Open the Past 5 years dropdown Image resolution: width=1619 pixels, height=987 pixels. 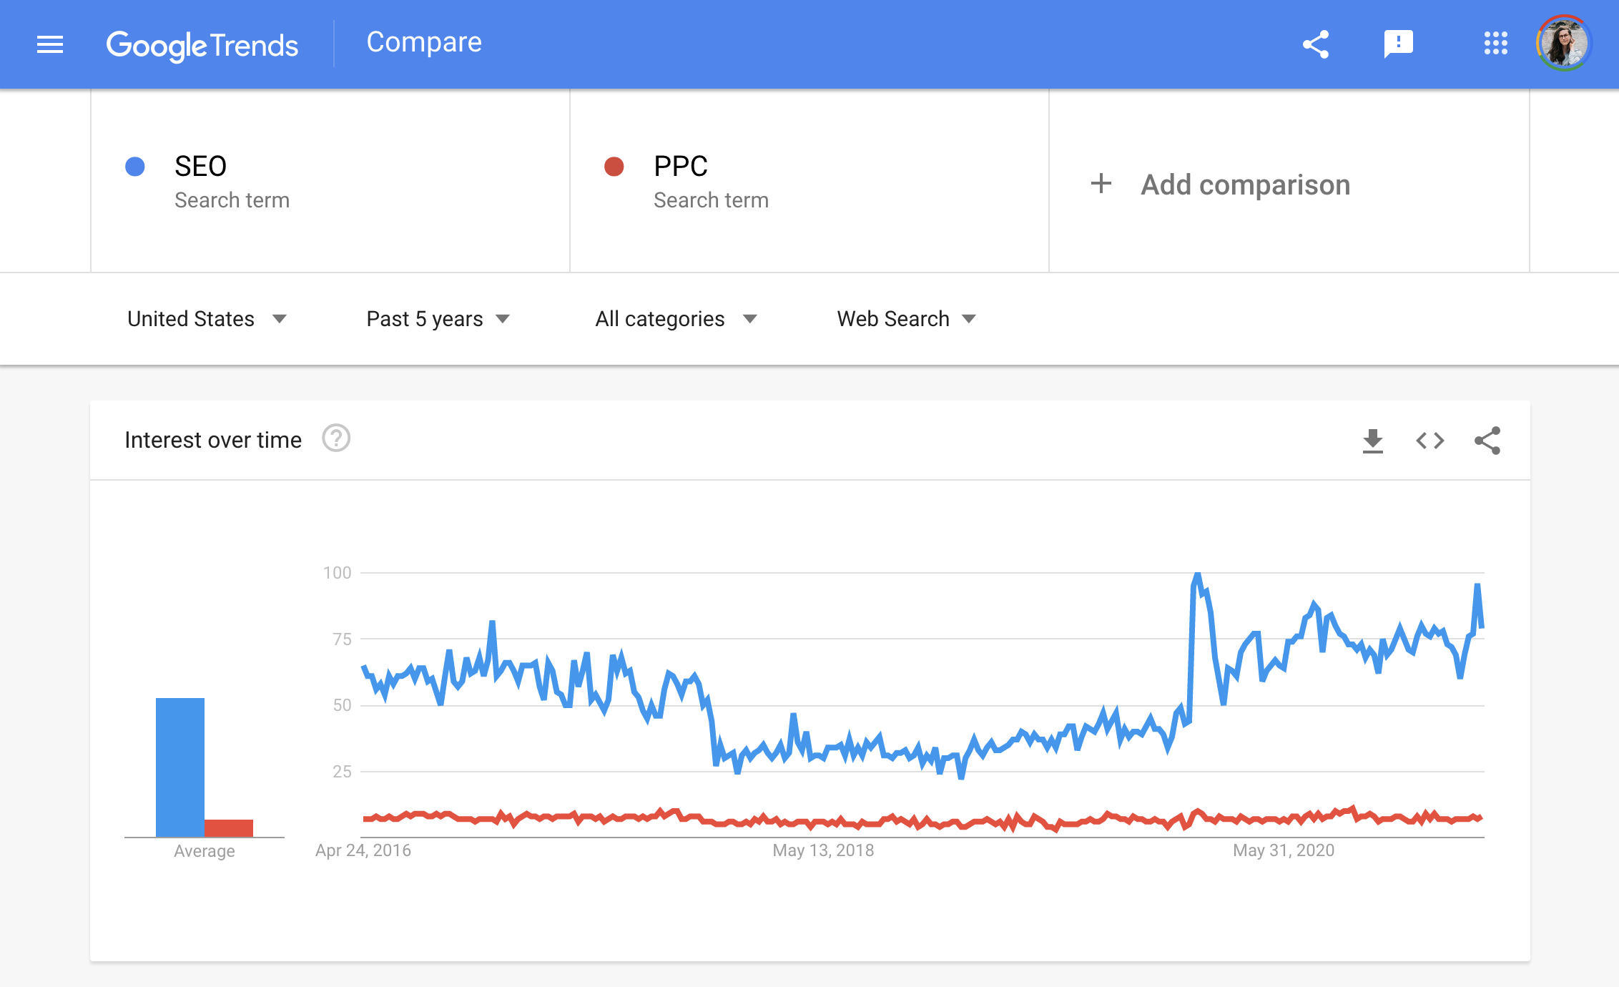(x=438, y=319)
